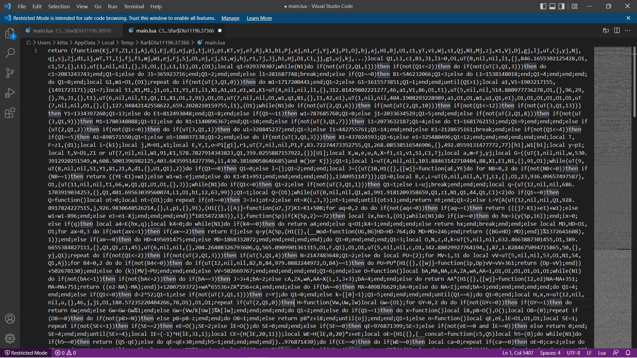Screen dimensions: 637x358
Task: Click the Open Changes icon in editor toolbar
Action: 606,30
